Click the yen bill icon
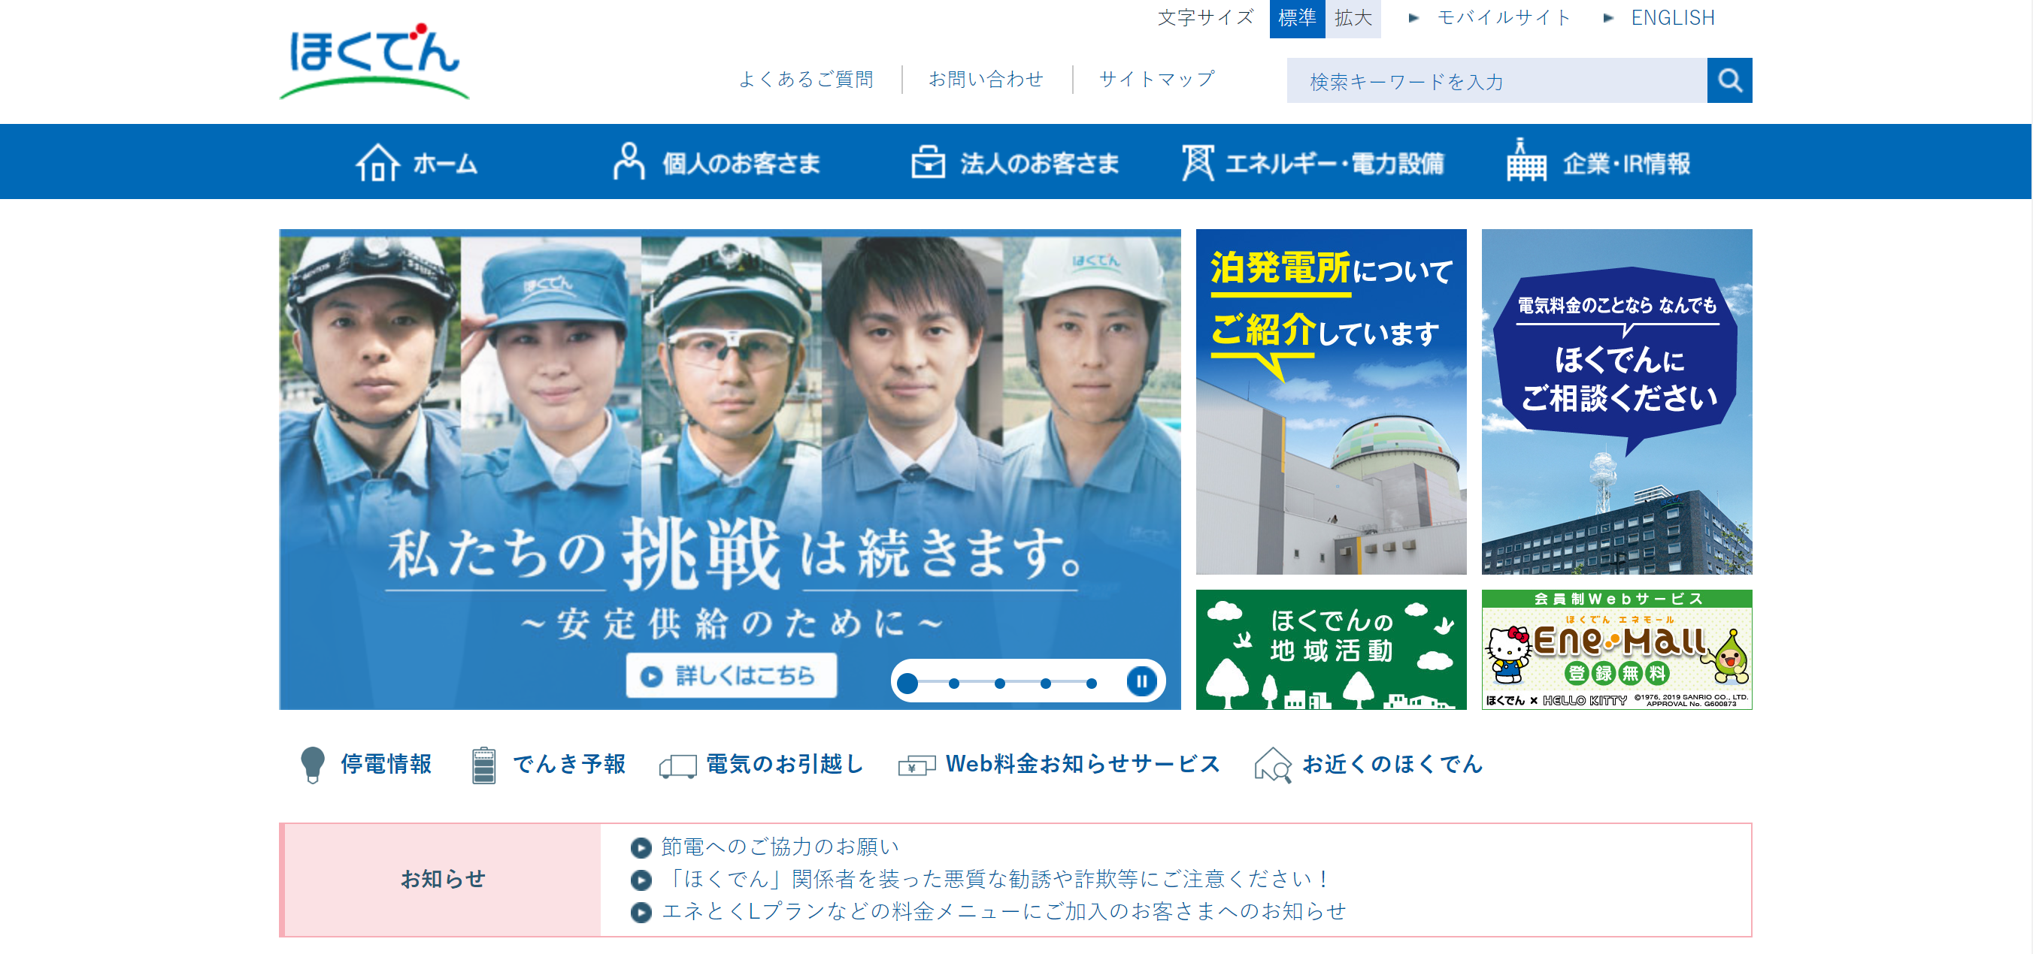This screenshot has height=954, width=2033. (x=917, y=765)
